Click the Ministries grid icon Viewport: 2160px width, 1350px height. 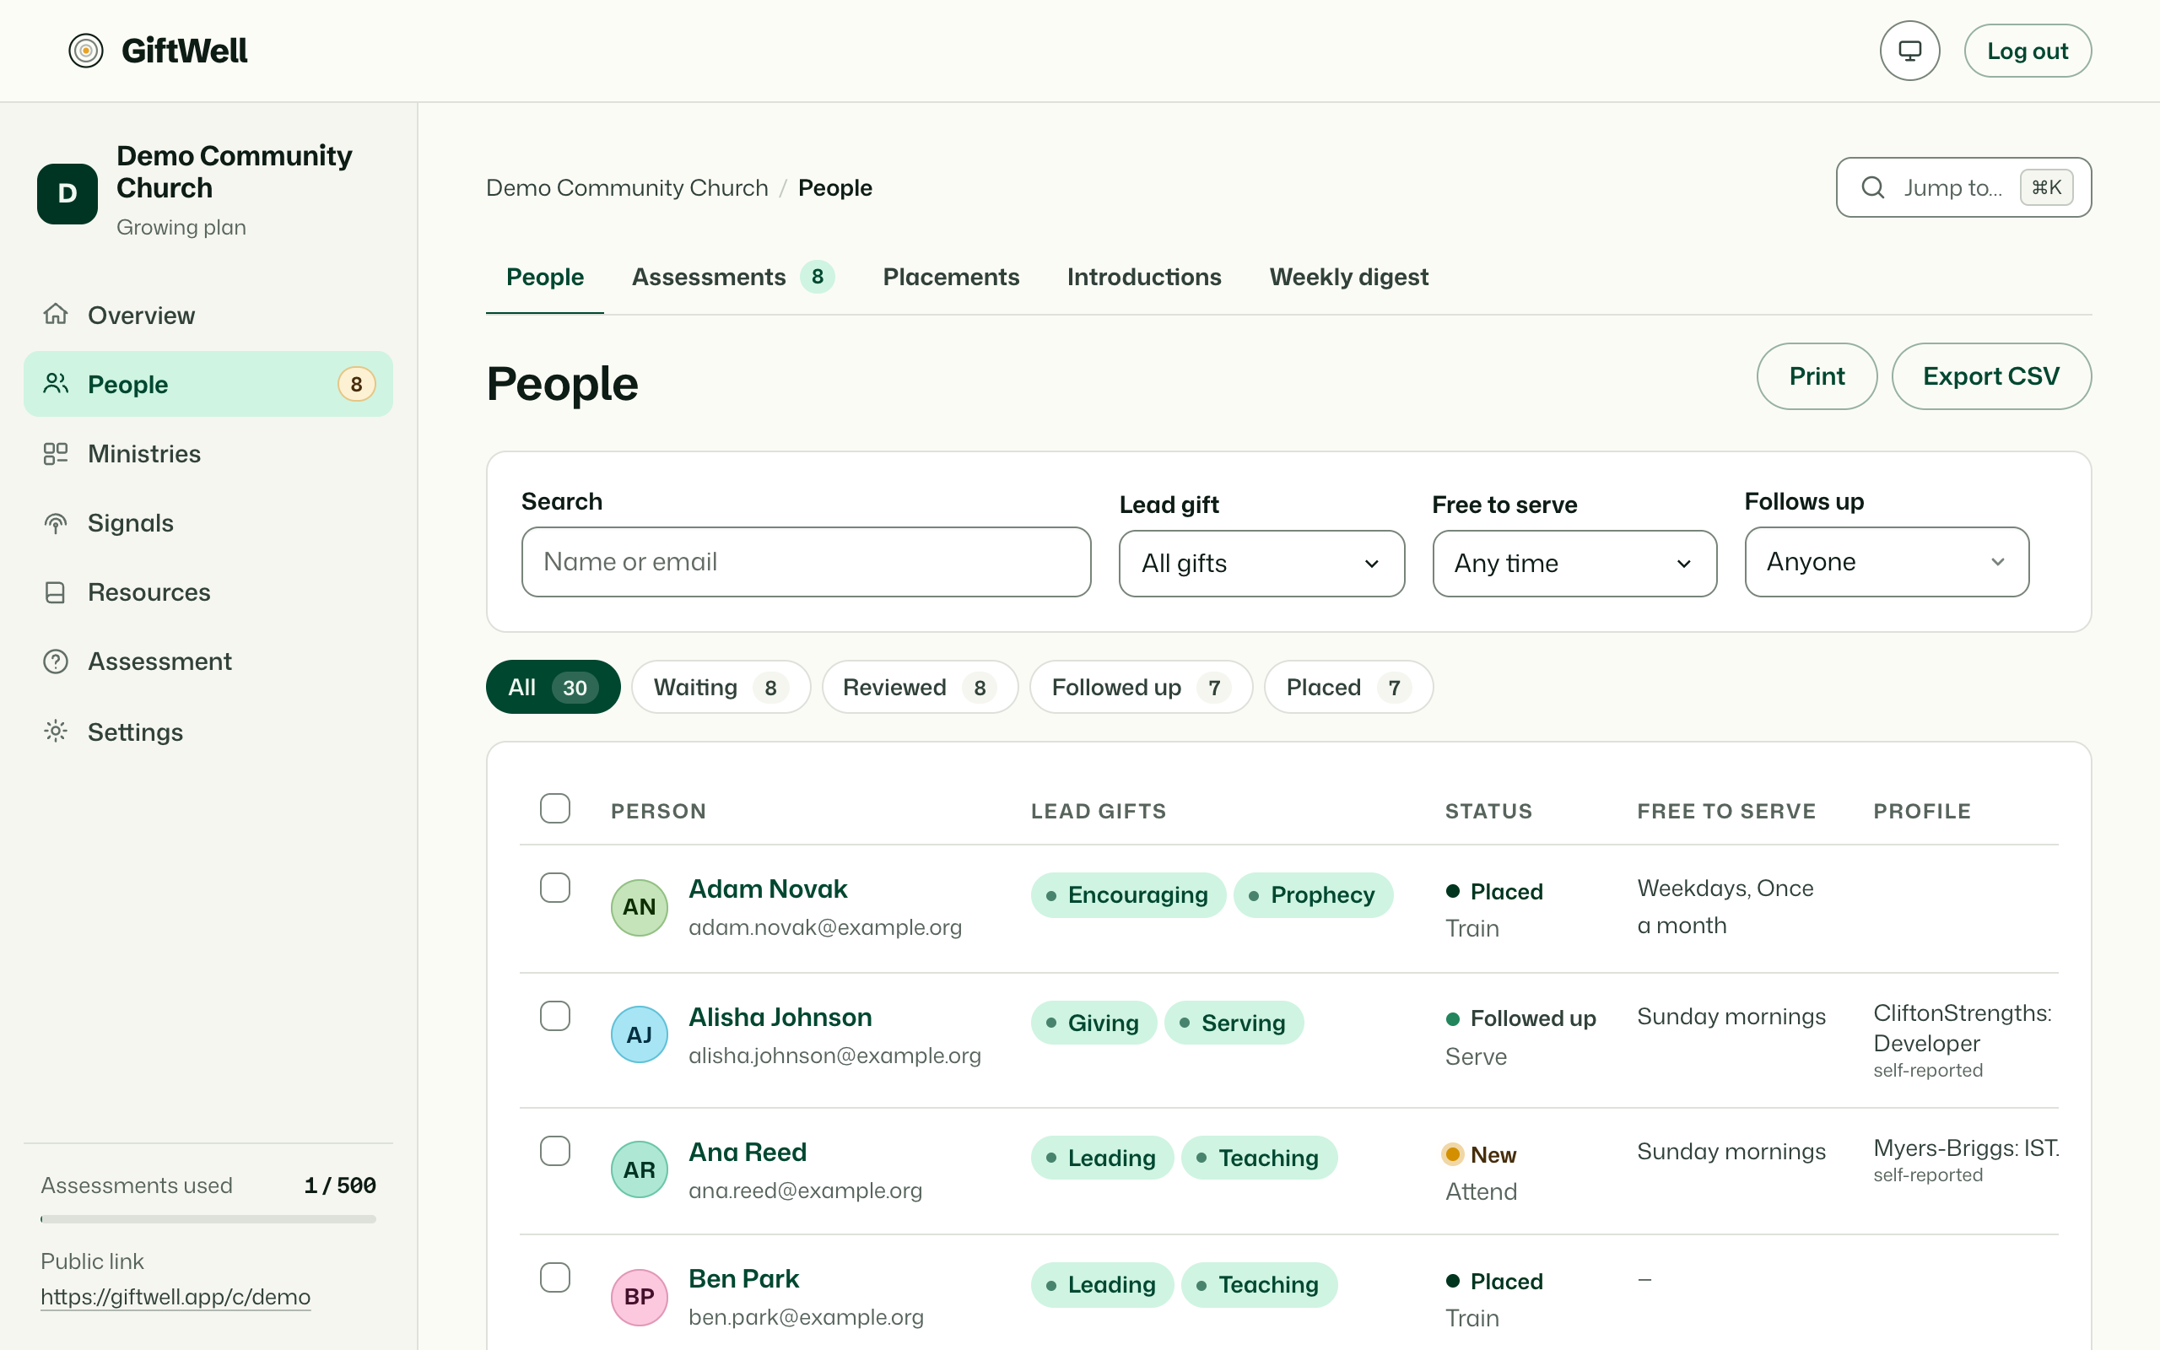point(56,454)
